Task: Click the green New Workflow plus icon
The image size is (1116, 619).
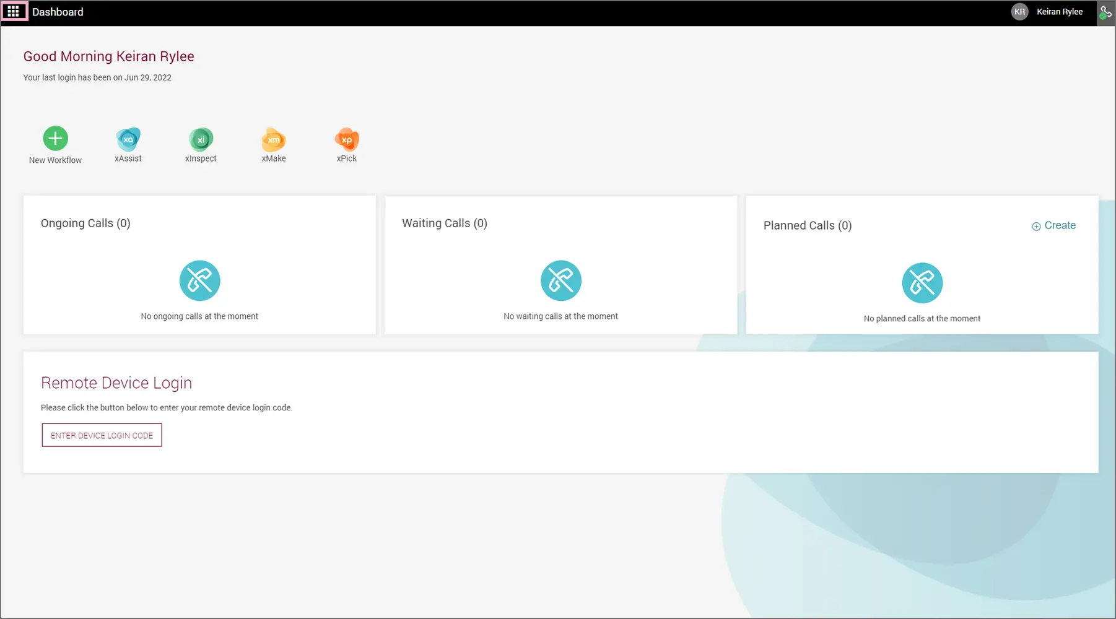Action: click(x=55, y=138)
